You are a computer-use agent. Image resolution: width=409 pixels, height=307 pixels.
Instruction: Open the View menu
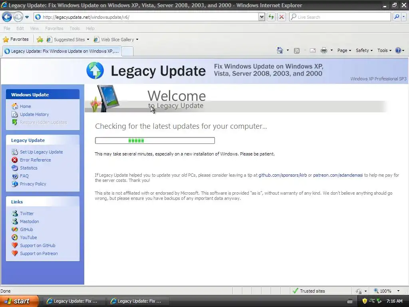click(34, 28)
